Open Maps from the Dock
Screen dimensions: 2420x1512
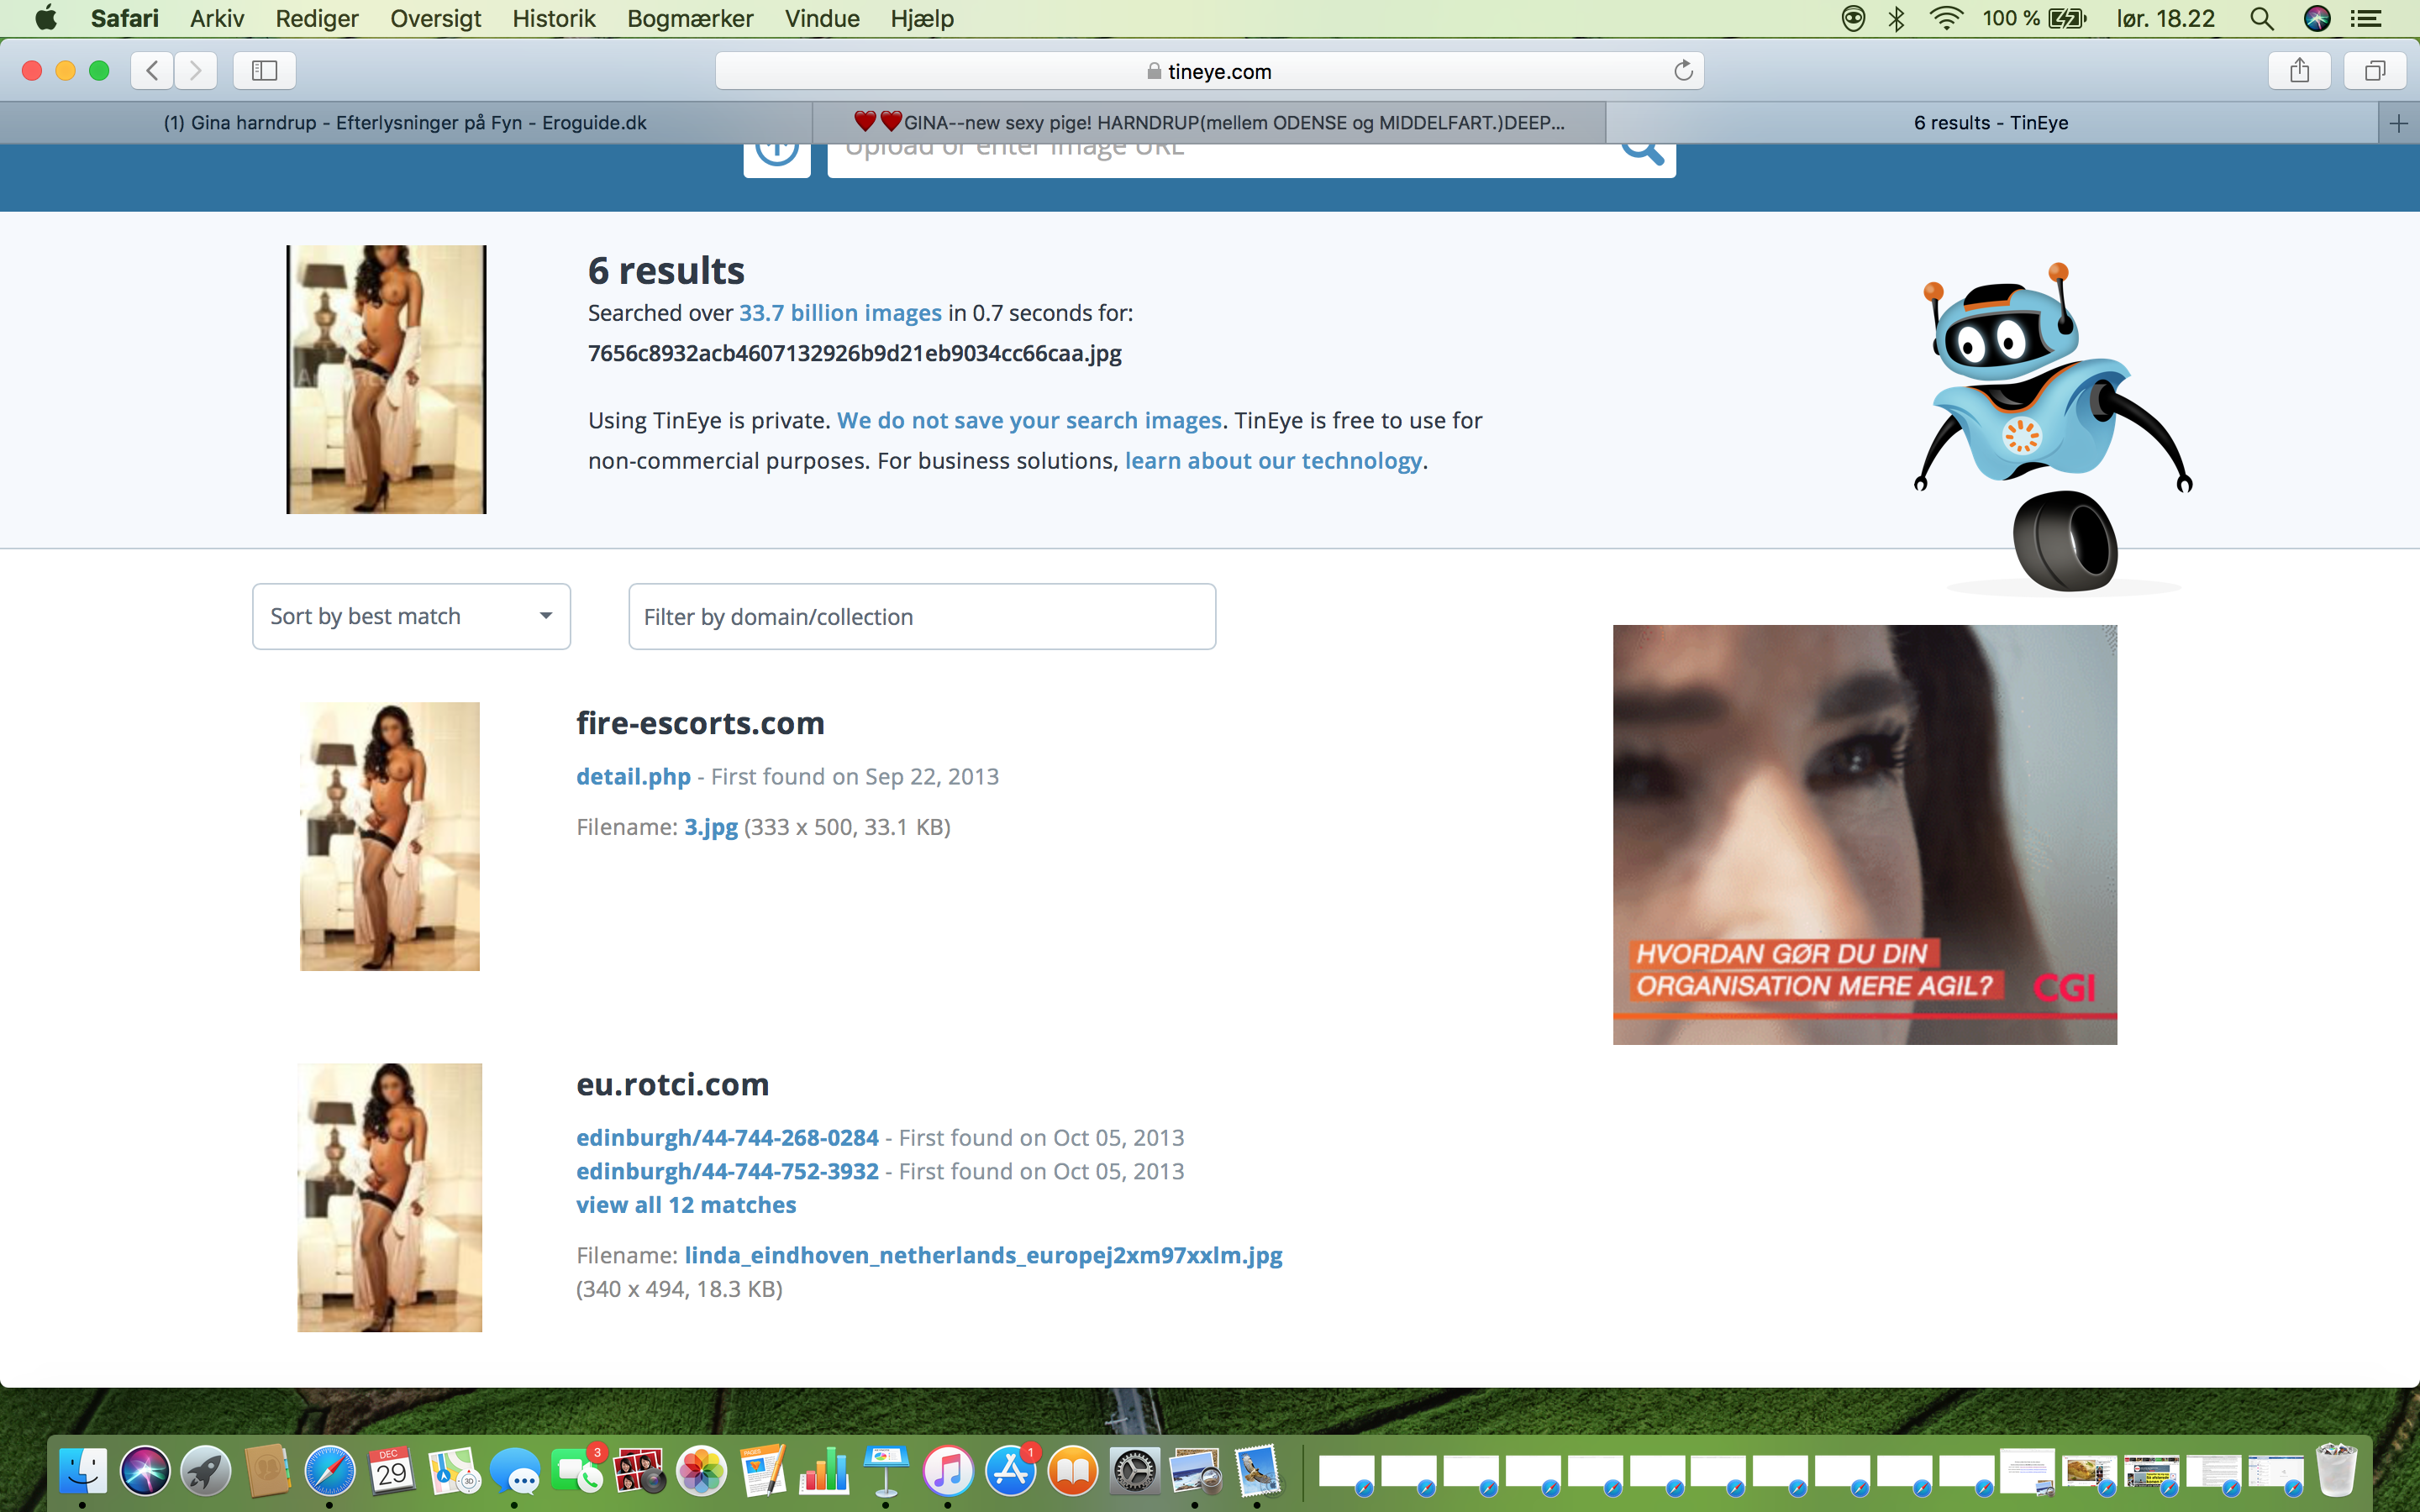click(453, 1471)
